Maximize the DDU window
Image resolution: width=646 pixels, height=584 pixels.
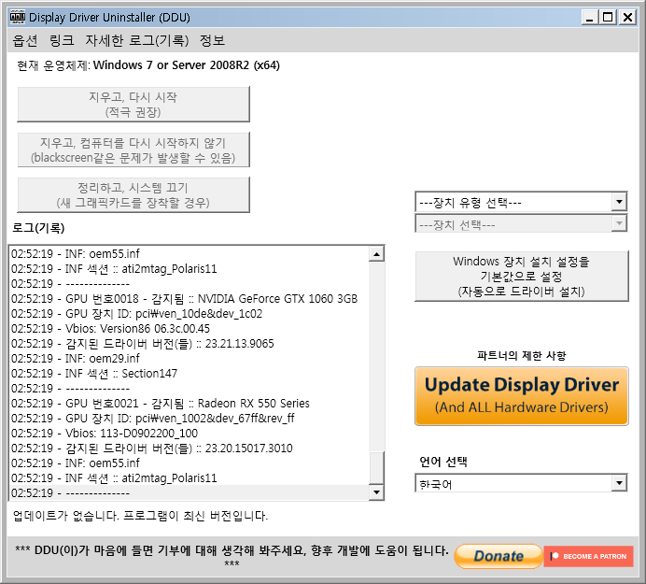(x=608, y=18)
